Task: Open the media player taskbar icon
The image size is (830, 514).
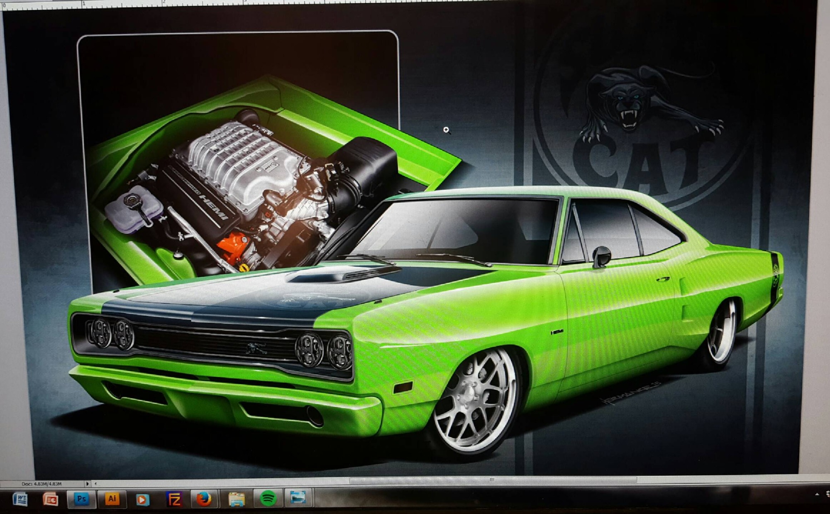Action: tap(142, 499)
